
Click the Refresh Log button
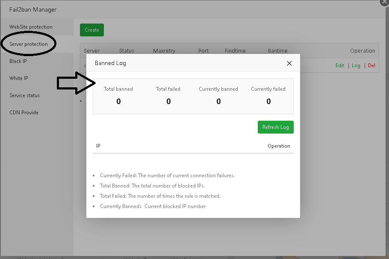[275, 127]
